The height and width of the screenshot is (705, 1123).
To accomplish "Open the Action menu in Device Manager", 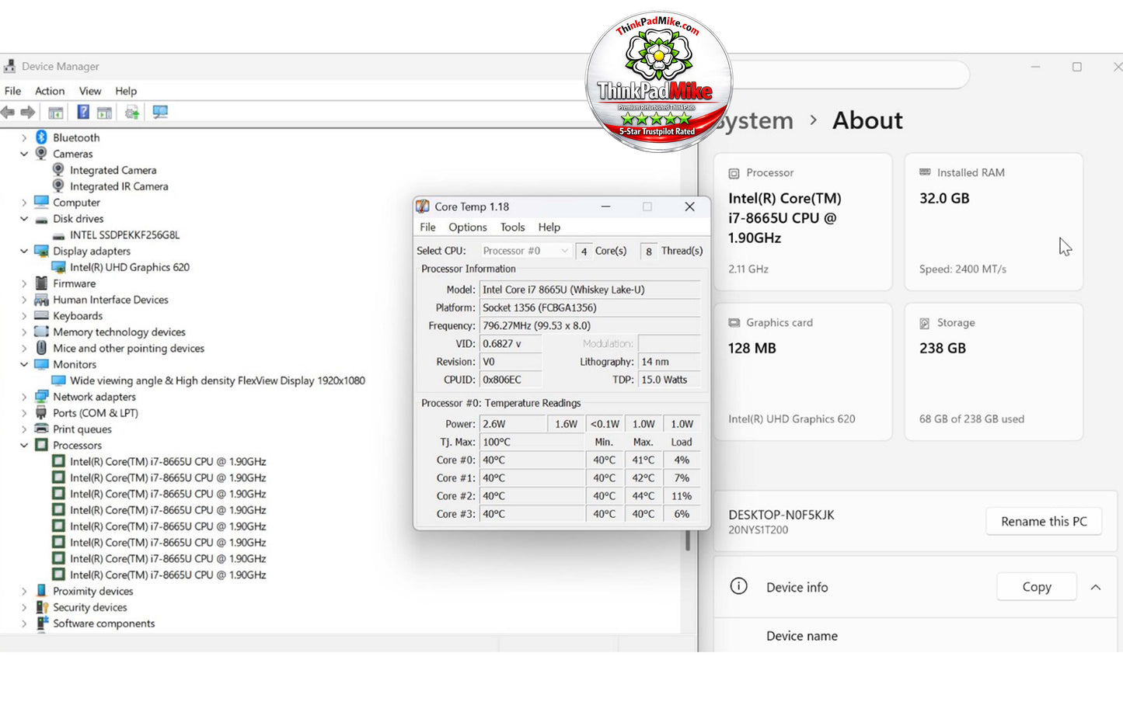I will pyautogui.click(x=50, y=91).
